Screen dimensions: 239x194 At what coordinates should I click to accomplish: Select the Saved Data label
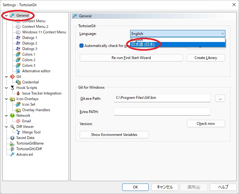pyautogui.click(x=25, y=138)
